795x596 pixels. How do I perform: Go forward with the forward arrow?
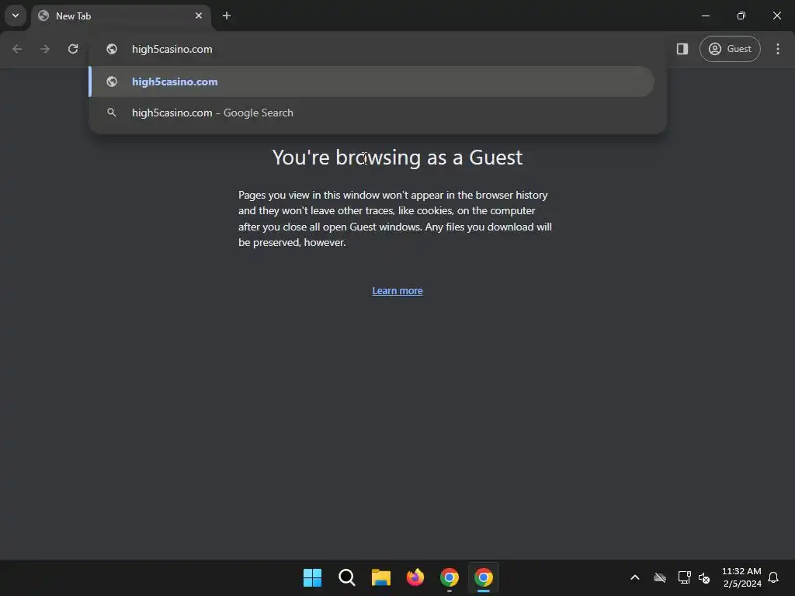pos(45,49)
